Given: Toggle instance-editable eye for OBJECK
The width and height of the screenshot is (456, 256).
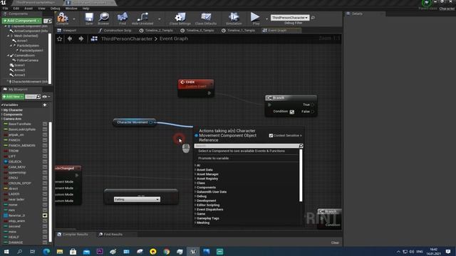Looking at the screenshot, I should click(45, 161).
